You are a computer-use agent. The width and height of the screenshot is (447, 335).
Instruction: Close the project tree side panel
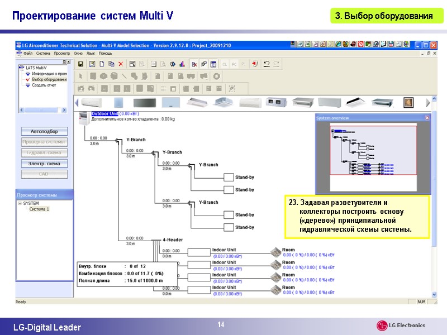68,61
